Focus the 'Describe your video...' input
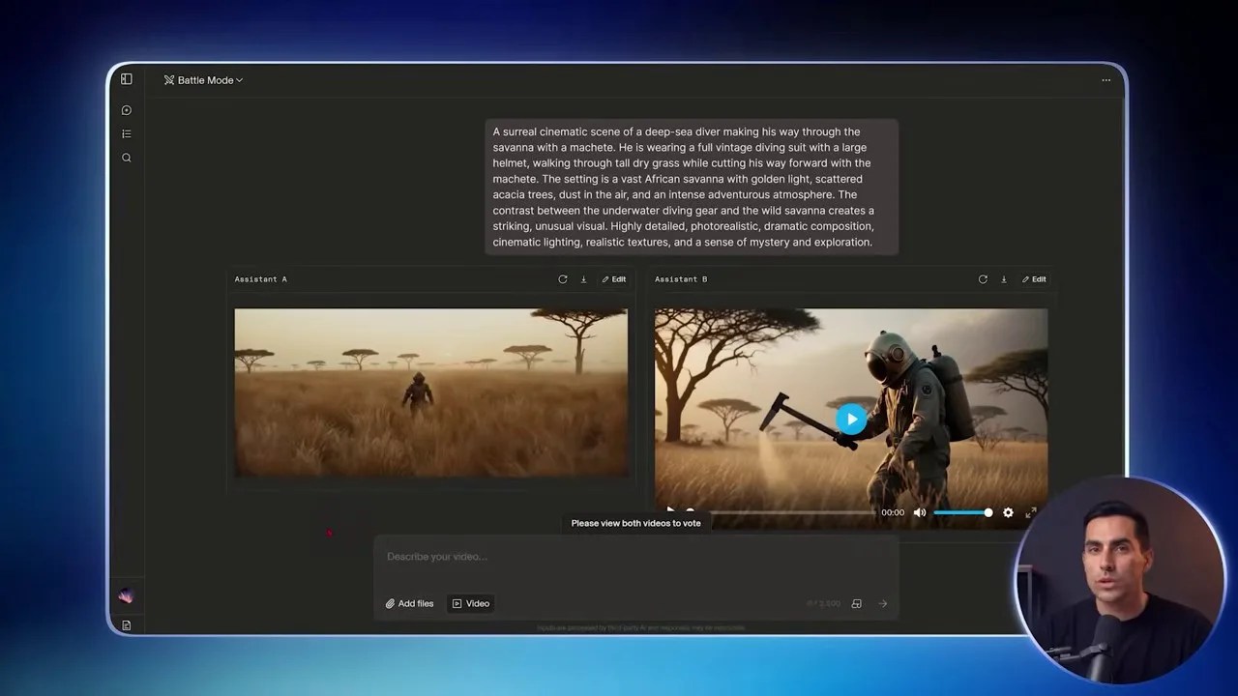 635,557
